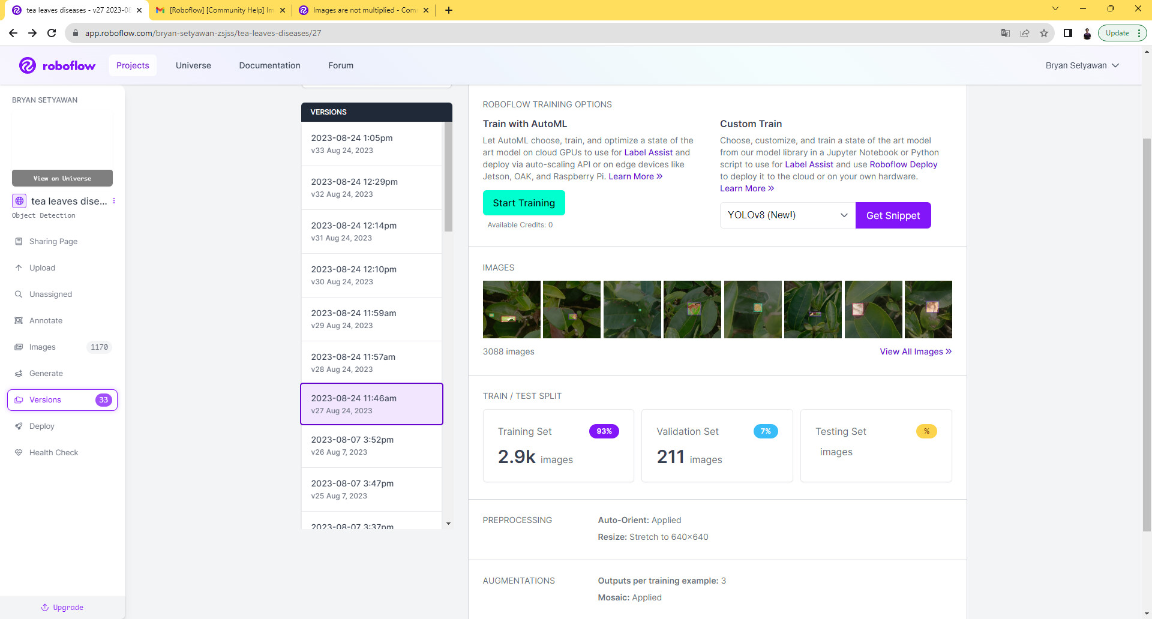This screenshot has width=1152, height=619.
Task: Click the Start Training button
Action: (524, 203)
